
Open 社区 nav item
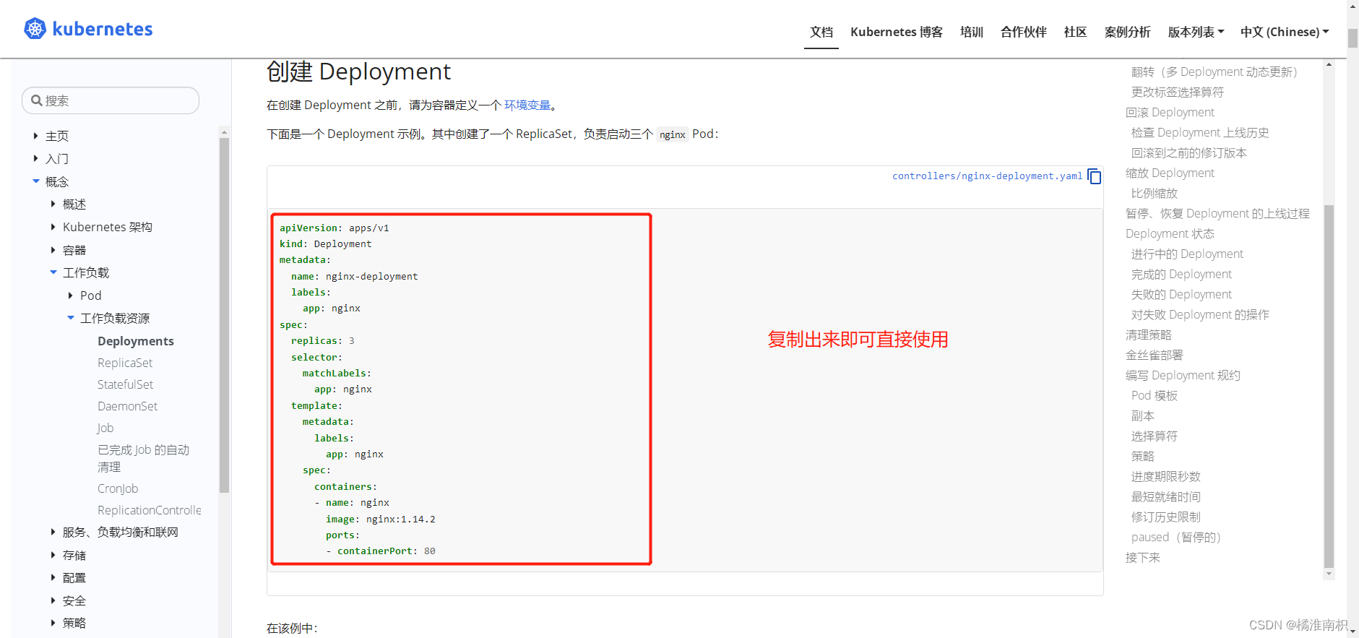[1076, 32]
